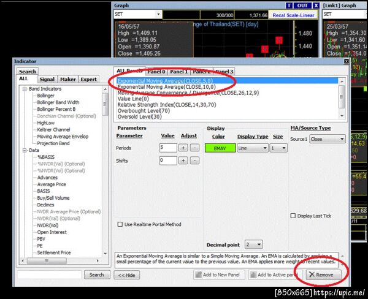Click OUT button in Graph title bar
Screen dimensions: 368x299
click(x=302, y=6)
